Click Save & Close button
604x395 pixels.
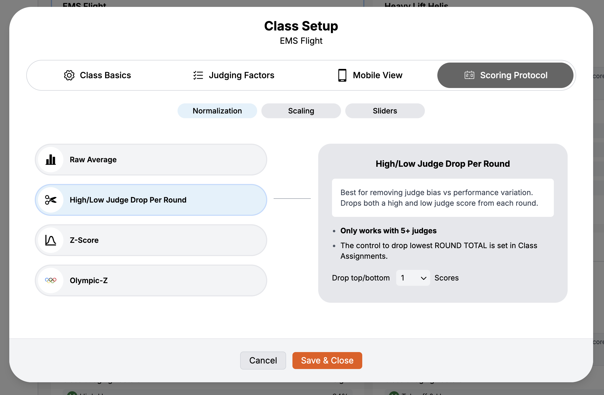(x=327, y=361)
